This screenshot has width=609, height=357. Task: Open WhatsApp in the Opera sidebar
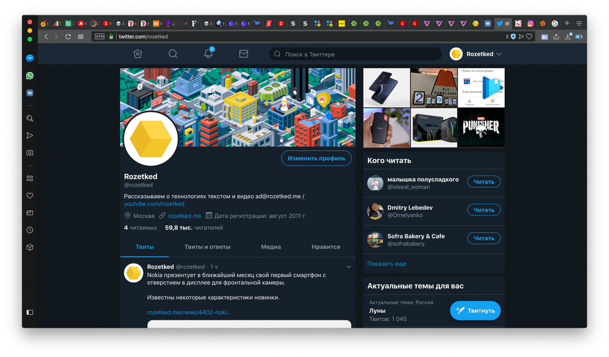(30, 75)
